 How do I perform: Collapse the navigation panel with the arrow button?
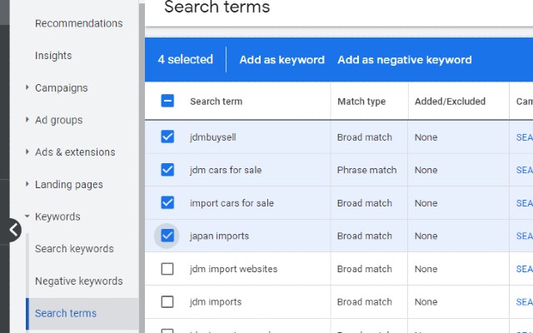tap(12, 230)
